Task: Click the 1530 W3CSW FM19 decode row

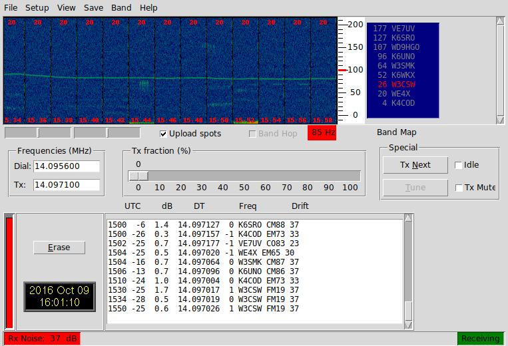Action: pos(204,290)
